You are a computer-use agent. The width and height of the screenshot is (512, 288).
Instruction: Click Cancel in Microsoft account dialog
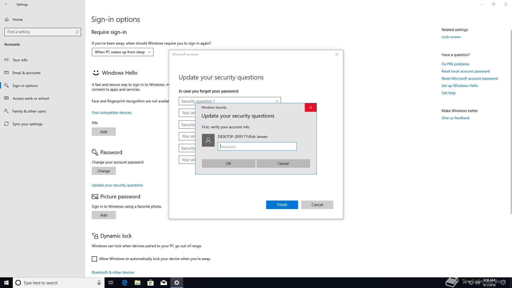pyautogui.click(x=317, y=205)
